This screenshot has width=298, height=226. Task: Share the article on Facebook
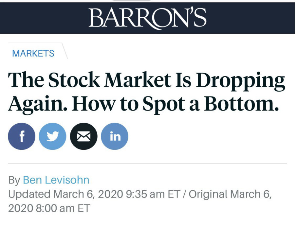click(22, 136)
